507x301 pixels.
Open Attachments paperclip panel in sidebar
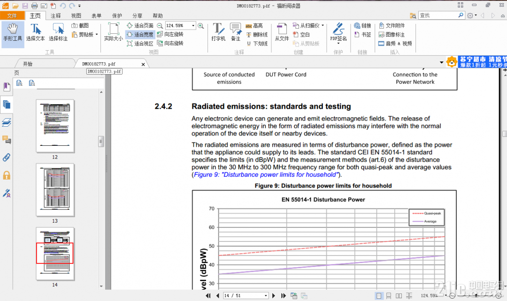[7, 158]
